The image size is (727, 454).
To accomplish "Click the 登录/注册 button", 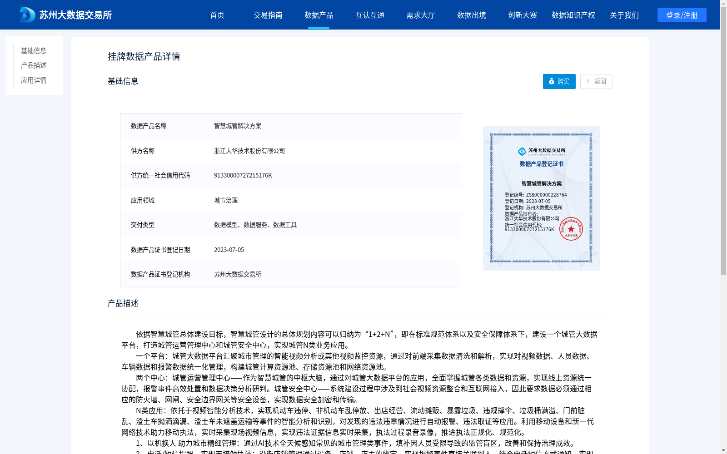I will (x=682, y=15).
